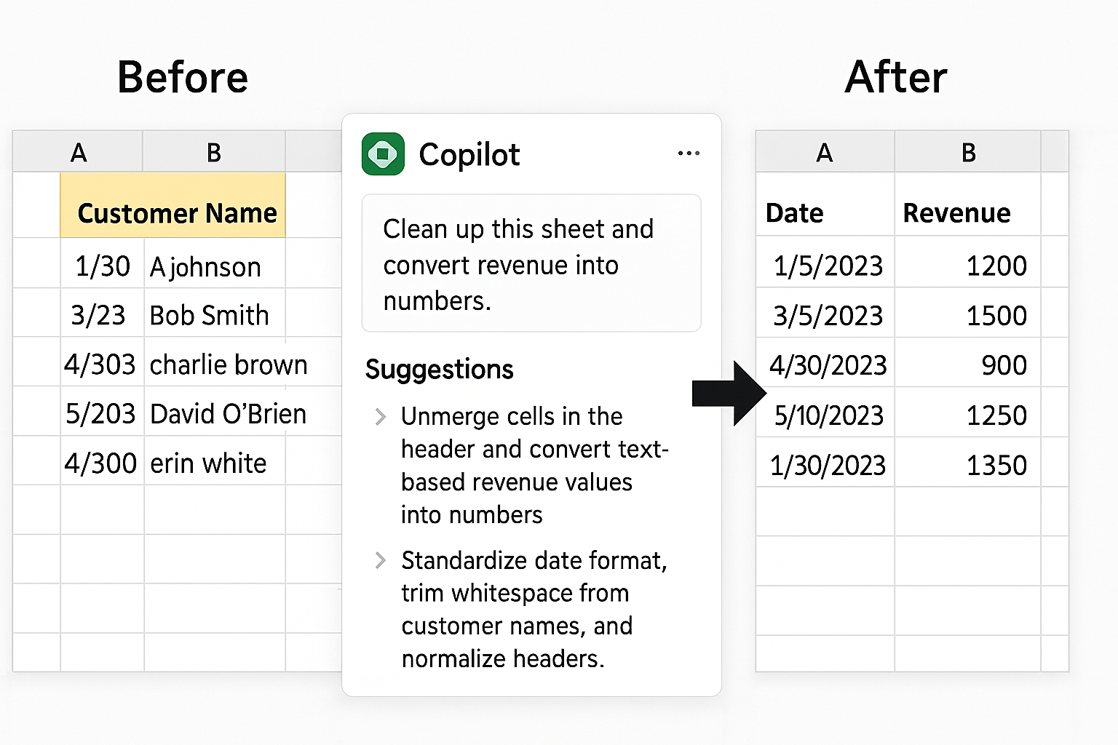Viewport: 1118px width, 745px height.
Task: Apply the Standardize date format suggestion
Action: pyautogui.click(x=534, y=609)
